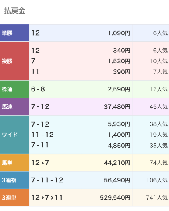169x211 pixels.
Task: Click the 1,090円 win payout
Action: pyautogui.click(x=119, y=33)
